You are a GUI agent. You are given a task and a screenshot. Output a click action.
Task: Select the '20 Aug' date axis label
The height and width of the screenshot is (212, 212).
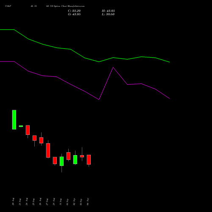coord(13,201)
